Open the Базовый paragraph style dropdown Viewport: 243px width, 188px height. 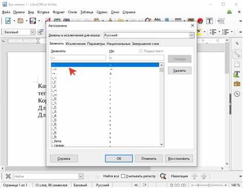pyautogui.click(x=32, y=32)
